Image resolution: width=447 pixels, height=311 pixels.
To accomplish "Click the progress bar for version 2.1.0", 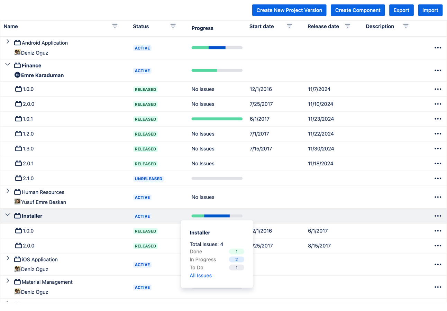I will 217,178.
